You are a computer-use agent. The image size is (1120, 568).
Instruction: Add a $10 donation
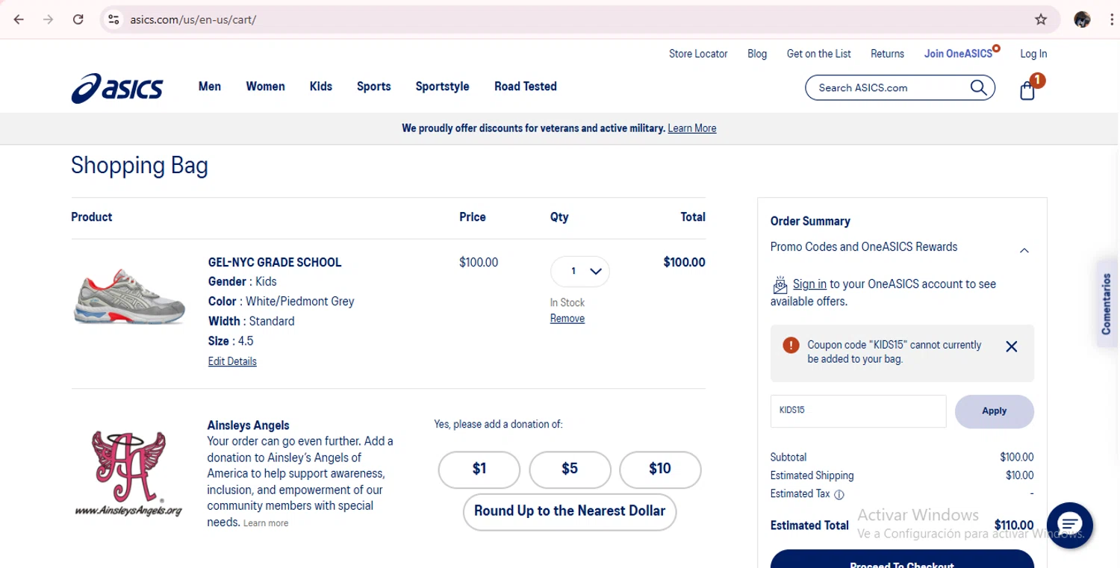point(660,469)
